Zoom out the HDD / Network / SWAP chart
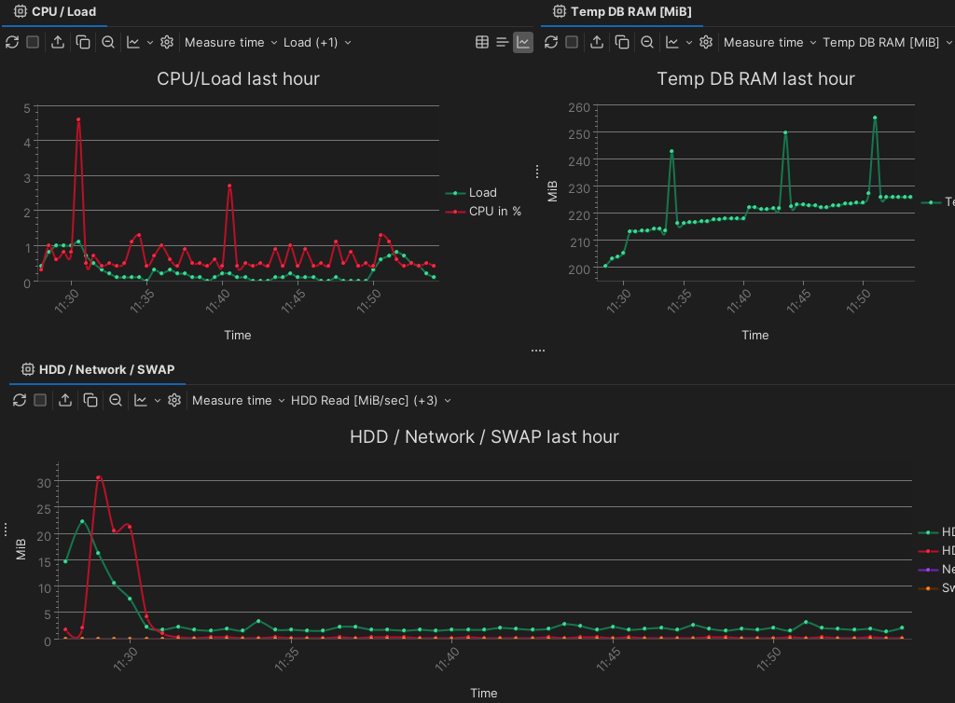This screenshot has height=703, width=955. click(116, 400)
